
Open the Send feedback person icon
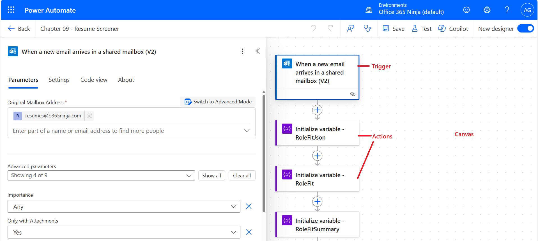click(351, 28)
